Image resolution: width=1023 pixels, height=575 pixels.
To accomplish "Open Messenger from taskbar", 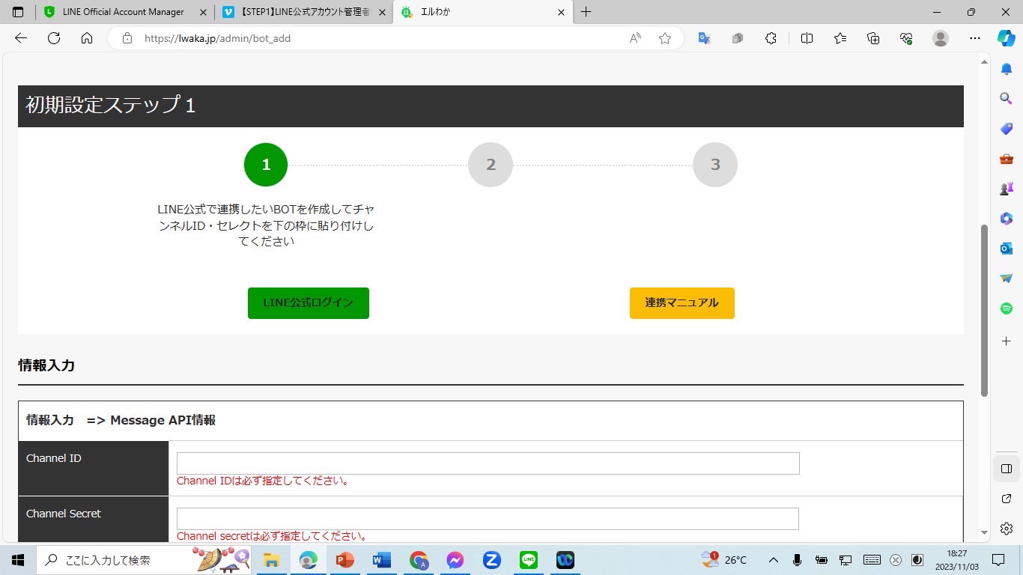I will pyautogui.click(x=455, y=560).
